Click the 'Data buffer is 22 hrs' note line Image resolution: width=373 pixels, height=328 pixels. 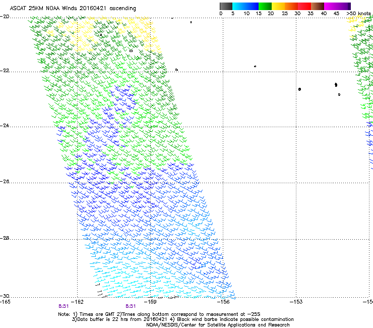[x=182, y=319]
